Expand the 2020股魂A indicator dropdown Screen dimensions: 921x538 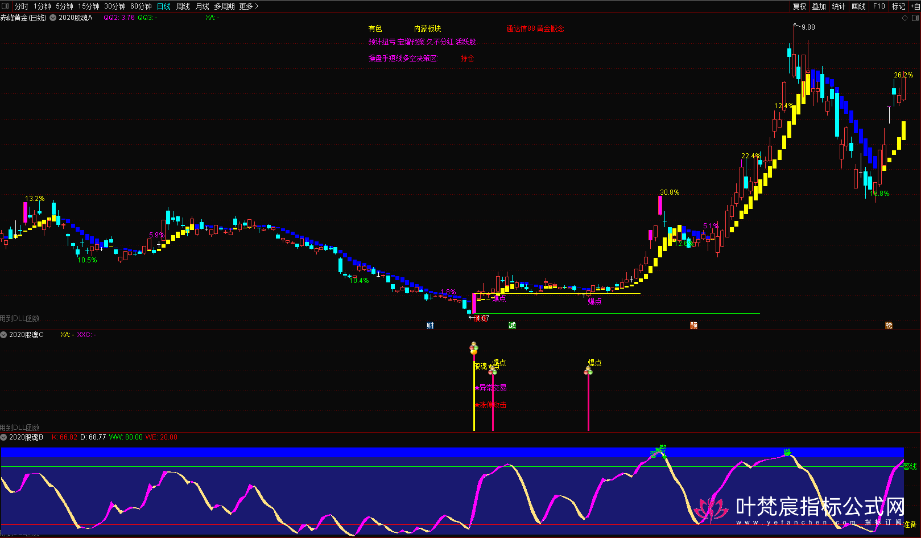[x=53, y=18]
